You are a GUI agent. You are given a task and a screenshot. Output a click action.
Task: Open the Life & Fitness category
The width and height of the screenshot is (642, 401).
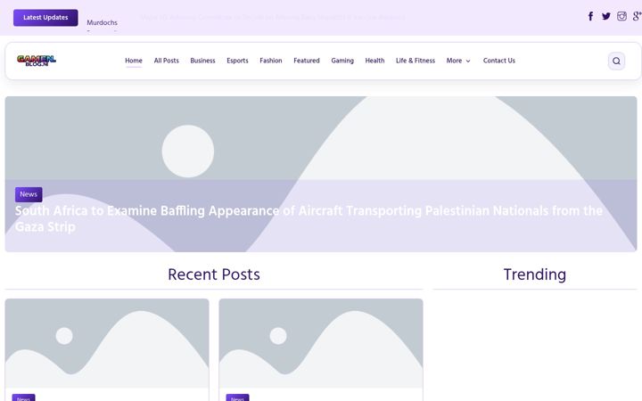(x=416, y=61)
